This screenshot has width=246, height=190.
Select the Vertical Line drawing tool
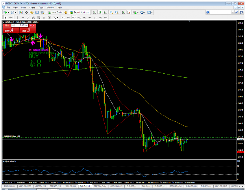(x=17, y=17)
